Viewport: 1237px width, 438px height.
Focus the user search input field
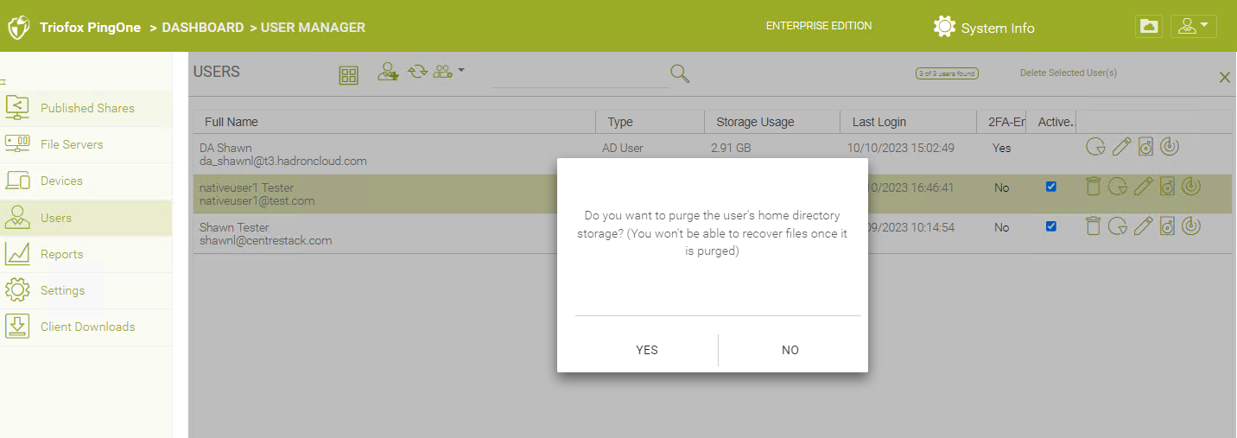(x=580, y=75)
